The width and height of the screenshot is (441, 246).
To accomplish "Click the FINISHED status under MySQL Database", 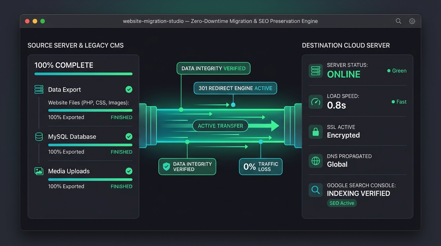I will (x=121, y=152).
